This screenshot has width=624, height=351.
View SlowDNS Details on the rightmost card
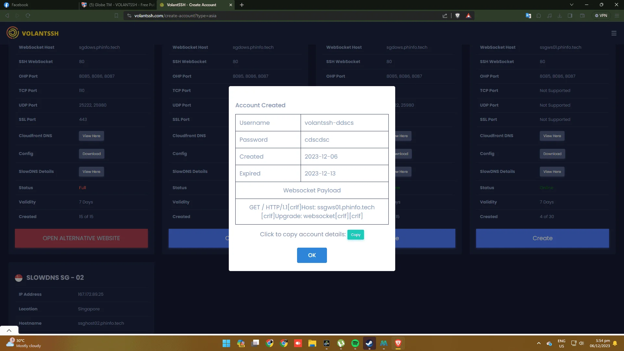coord(552,172)
